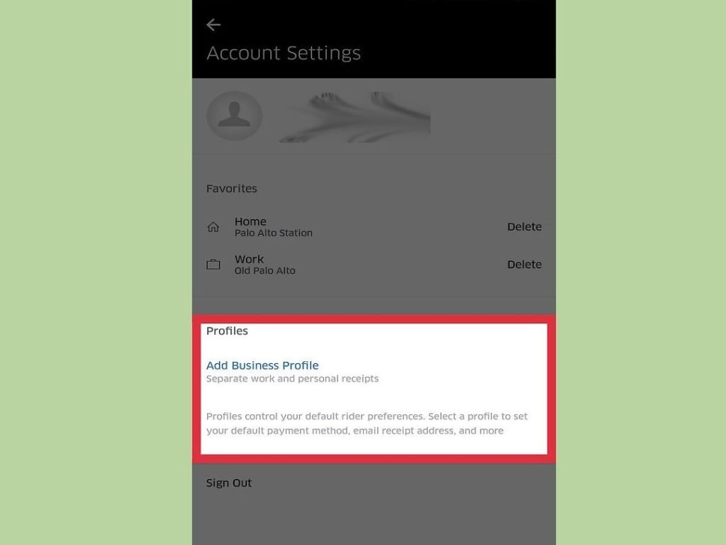The width and height of the screenshot is (726, 545).
Task: Delete the Work favorite
Action: [524, 264]
